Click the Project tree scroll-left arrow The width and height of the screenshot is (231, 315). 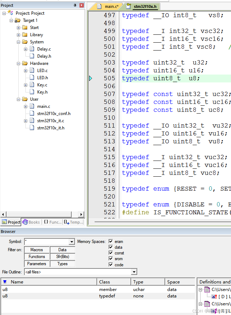pos(3,214)
